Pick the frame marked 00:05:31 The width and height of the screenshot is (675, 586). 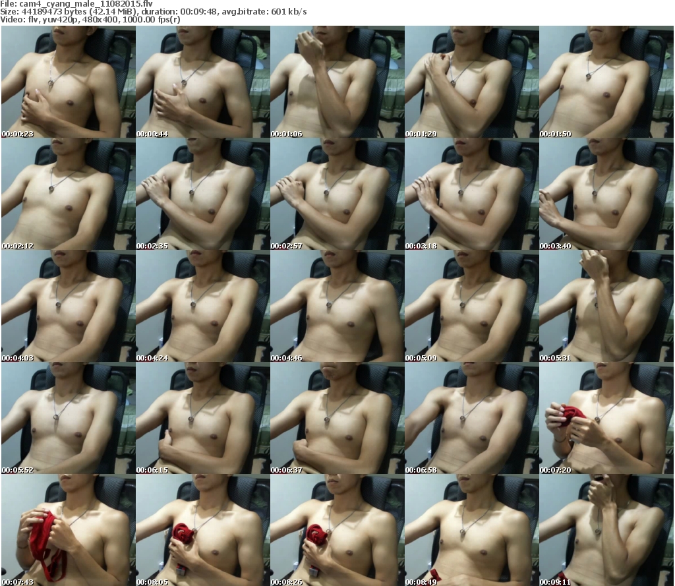tap(606, 306)
